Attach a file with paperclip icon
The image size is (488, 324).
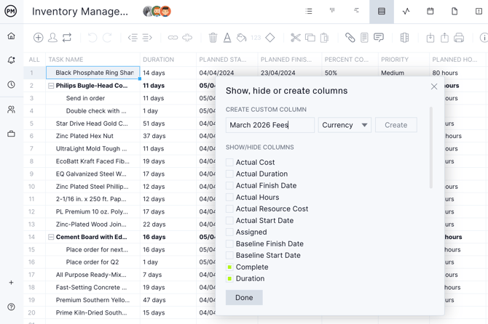350,38
